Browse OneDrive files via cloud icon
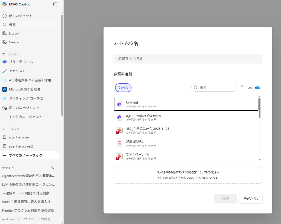Image resolution: width=281 pixels, height=224 pixels. [257, 87]
